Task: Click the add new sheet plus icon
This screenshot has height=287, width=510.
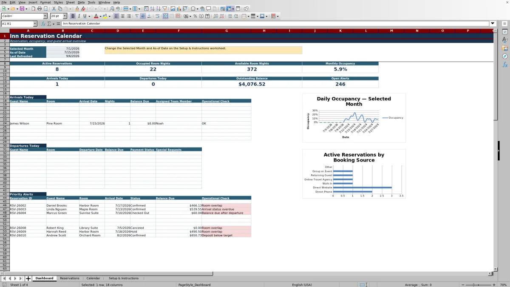Action: (28, 278)
